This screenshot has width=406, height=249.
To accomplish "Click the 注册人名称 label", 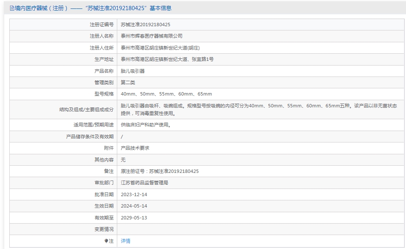I will coord(102,36).
